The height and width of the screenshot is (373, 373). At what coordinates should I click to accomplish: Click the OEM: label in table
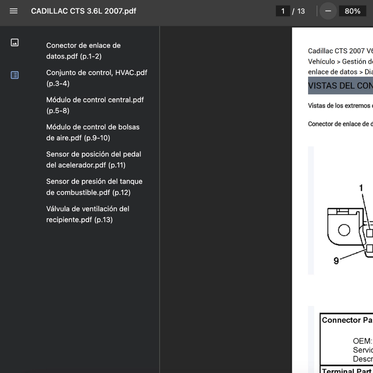click(363, 341)
